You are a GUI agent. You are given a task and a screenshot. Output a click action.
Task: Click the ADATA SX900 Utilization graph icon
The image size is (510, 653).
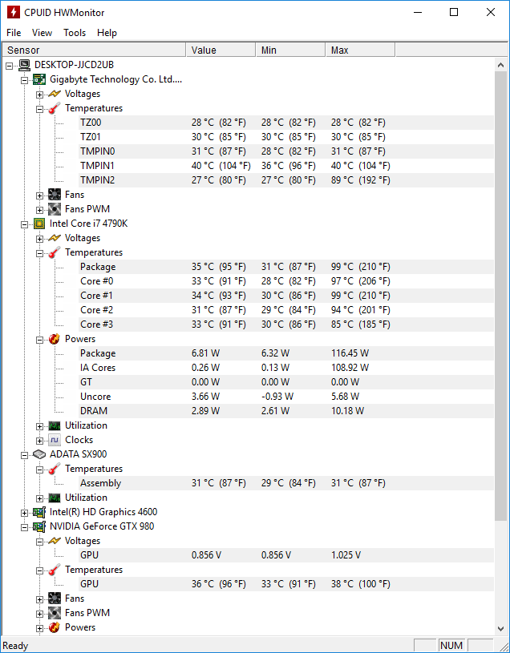click(x=55, y=498)
